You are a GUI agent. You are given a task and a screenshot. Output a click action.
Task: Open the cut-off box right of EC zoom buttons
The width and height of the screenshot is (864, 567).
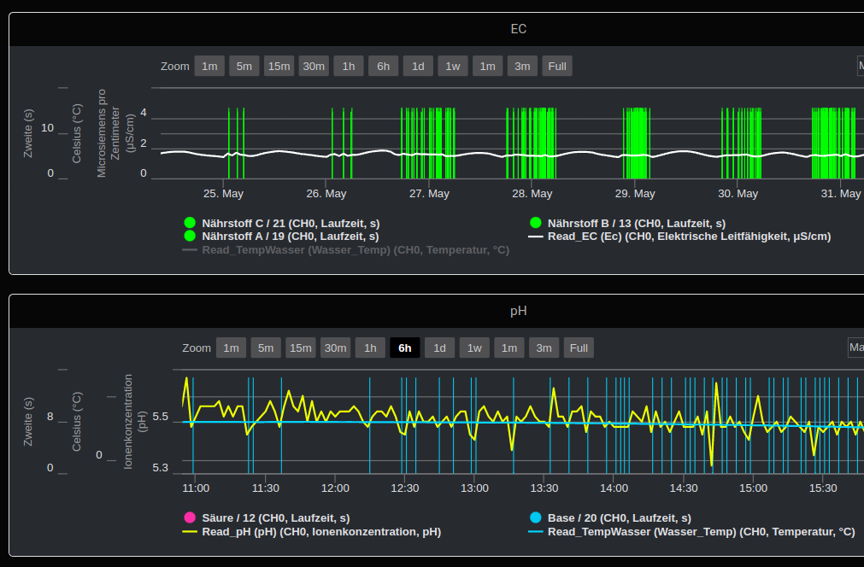(x=860, y=67)
